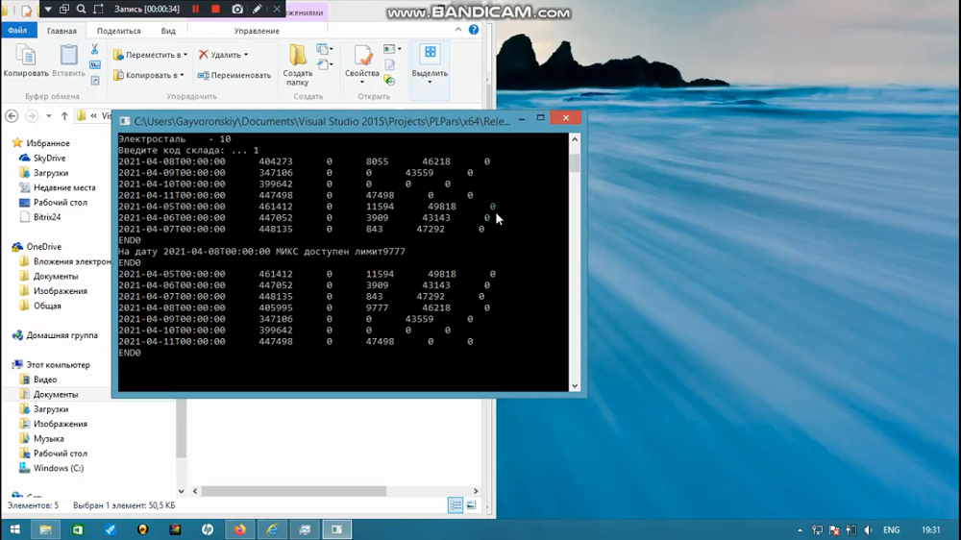This screenshot has width=961, height=540.
Task: Pause the Bandicam recording
Action: click(x=195, y=10)
